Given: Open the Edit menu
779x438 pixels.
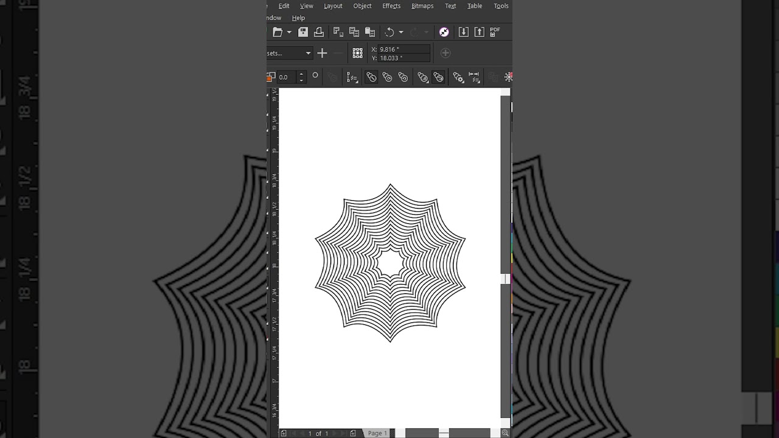Looking at the screenshot, I should tap(284, 6).
